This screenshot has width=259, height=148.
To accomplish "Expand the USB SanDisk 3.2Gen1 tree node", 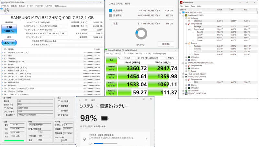I will 183,74.
